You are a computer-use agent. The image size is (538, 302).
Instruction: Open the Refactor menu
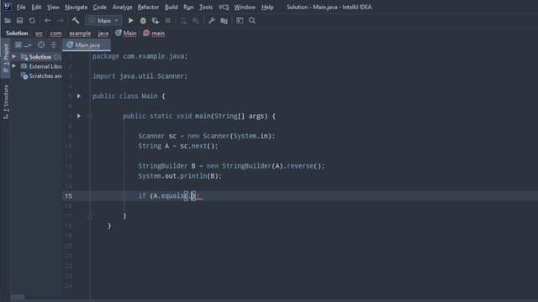pos(148,7)
